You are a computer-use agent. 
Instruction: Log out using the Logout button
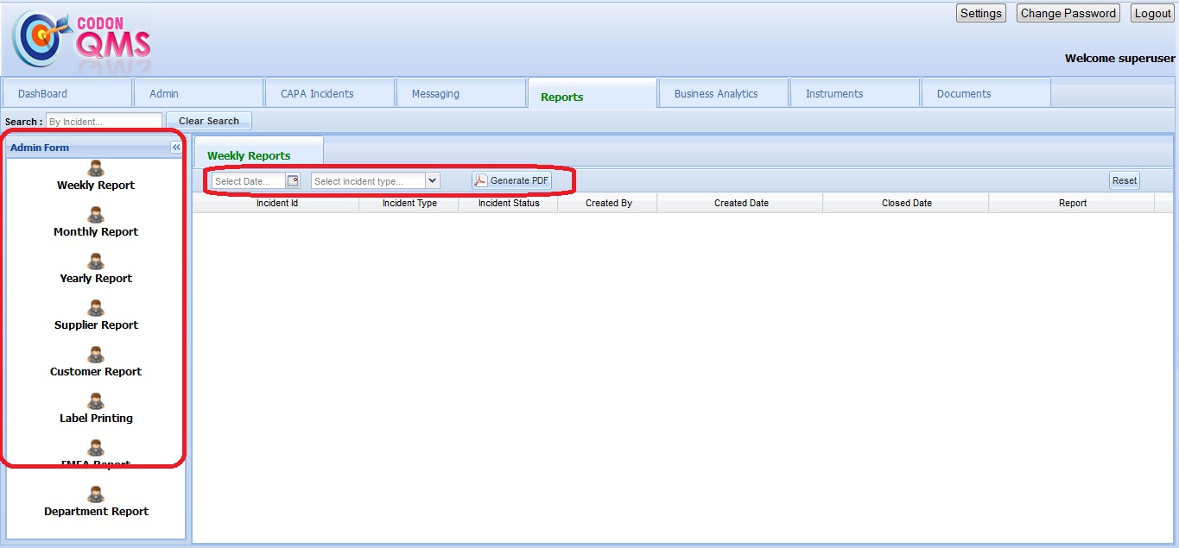(x=1152, y=13)
